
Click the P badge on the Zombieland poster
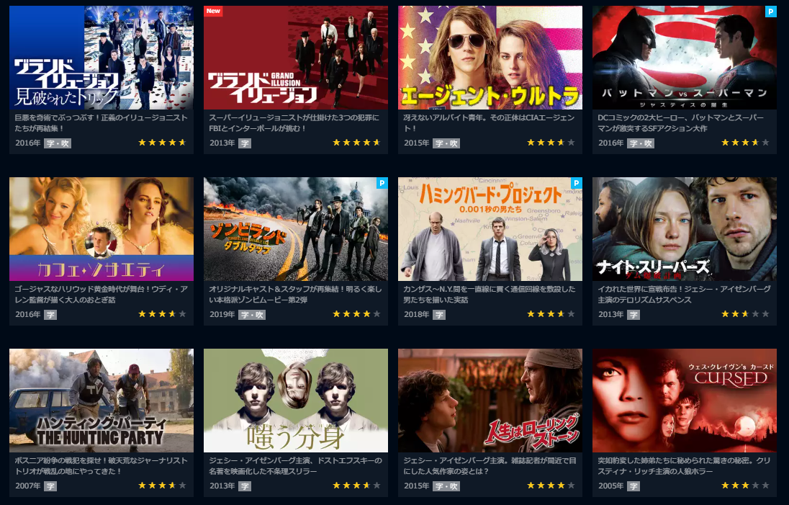382,183
